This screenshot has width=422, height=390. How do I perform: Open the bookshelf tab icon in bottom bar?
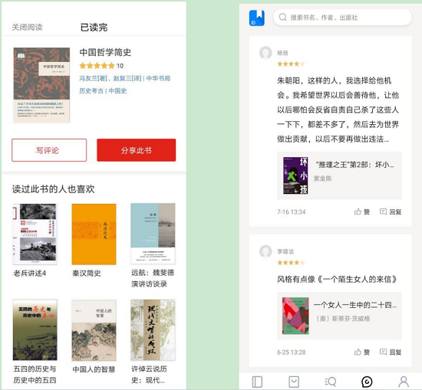pos(257,382)
